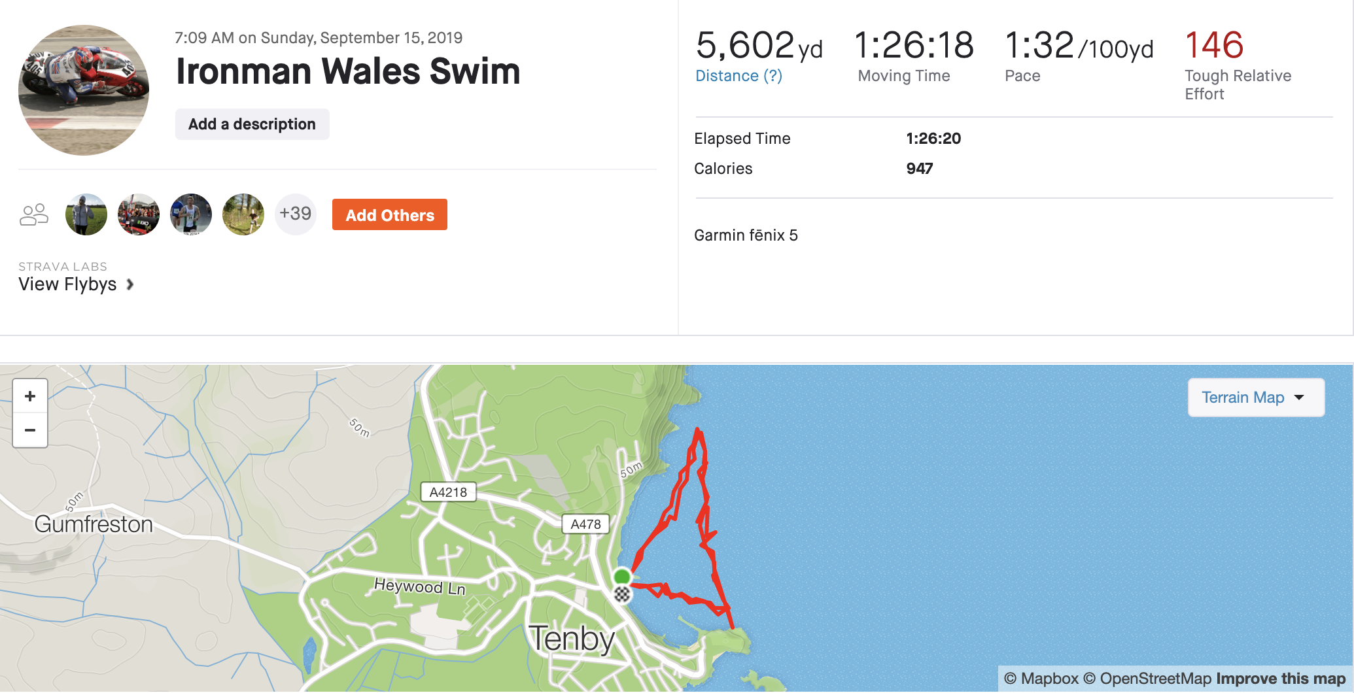Image resolution: width=1354 pixels, height=693 pixels.
Task: Zoom in on the map
Action: (x=30, y=396)
